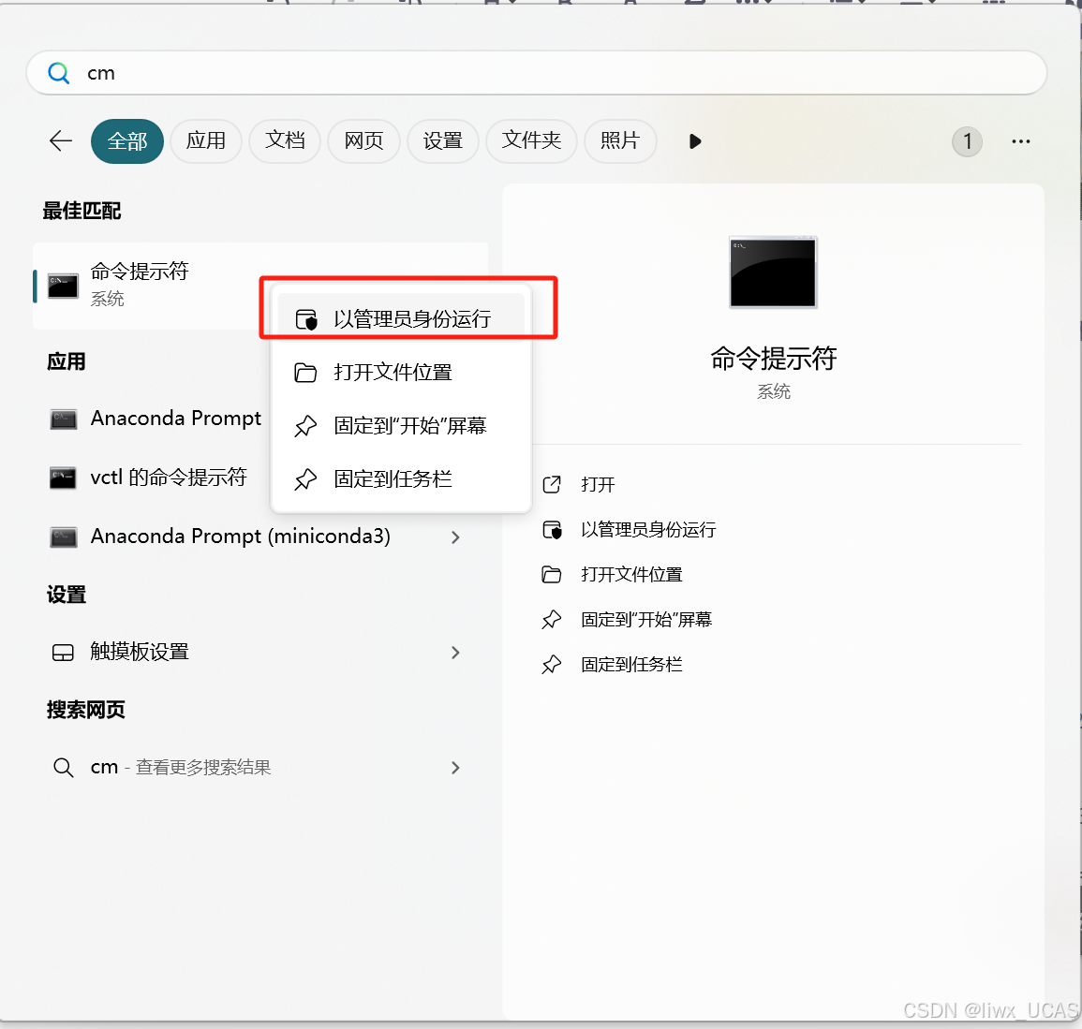Select the 全部 filter tab
This screenshot has height=1029, width=1082.
pyautogui.click(x=127, y=141)
